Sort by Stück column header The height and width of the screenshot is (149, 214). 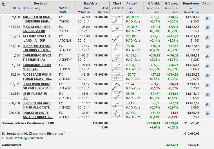point(16,8)
